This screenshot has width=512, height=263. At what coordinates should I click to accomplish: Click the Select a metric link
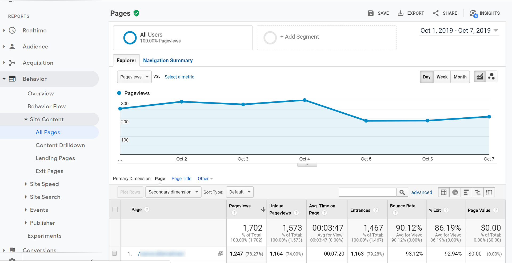coord(179,77)
